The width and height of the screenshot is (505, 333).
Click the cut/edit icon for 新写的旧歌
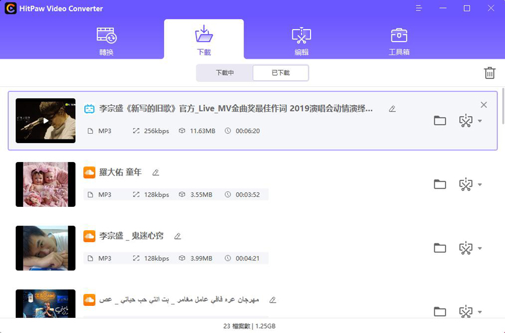(466, 120)
